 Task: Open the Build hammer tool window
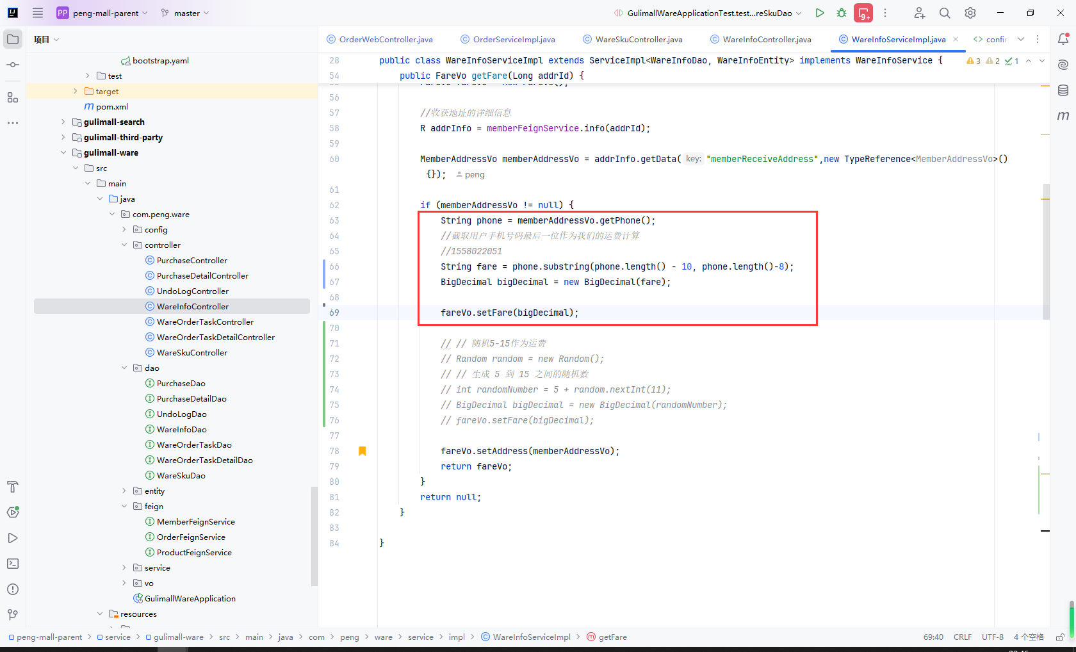[13, 487]
